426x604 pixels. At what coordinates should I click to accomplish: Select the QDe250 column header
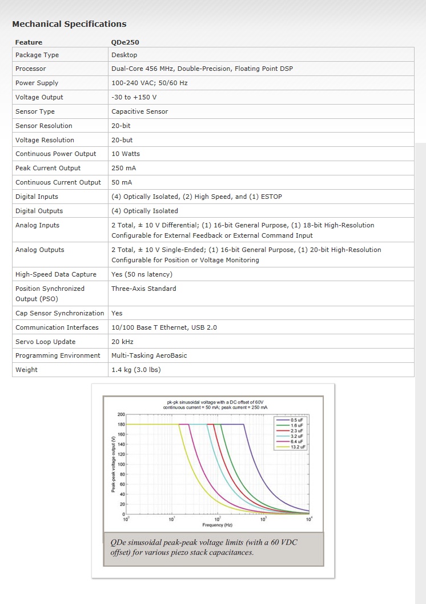pyautogui.click(x=125, y=42)
